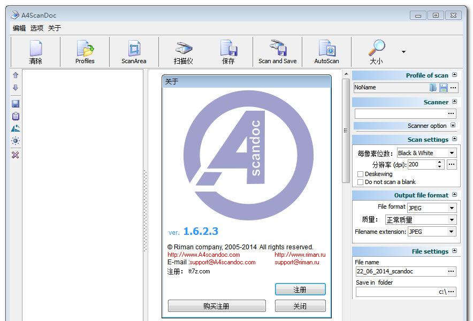Open the 编辑 menu

pyautogui.click(x=19, y=28)
